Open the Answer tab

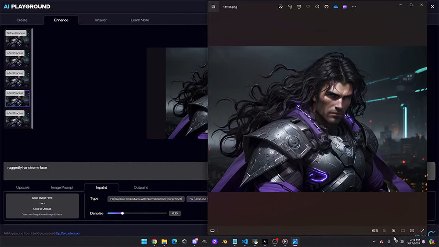tap(101, 20)
